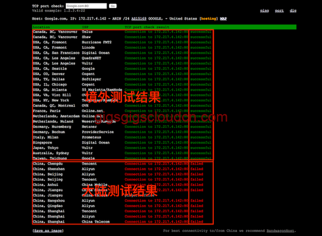
Task: Click the TCP port check result header
Action: [147, 27]
